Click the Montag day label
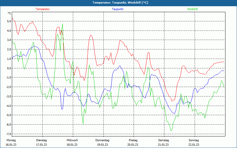The image size is (237, 148). 11,140
